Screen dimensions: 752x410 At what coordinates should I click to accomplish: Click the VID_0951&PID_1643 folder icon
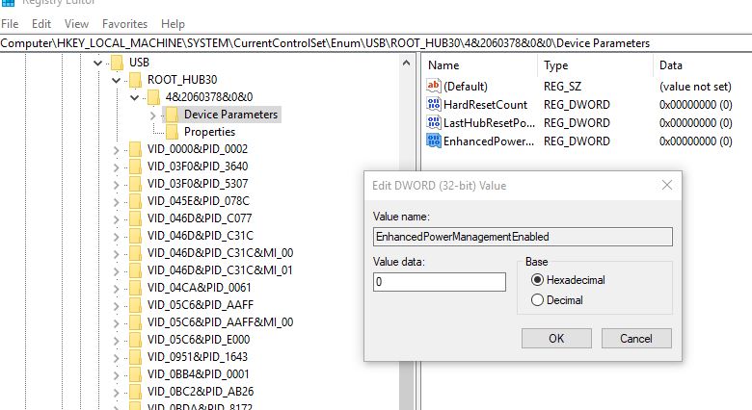pos(135,356)
